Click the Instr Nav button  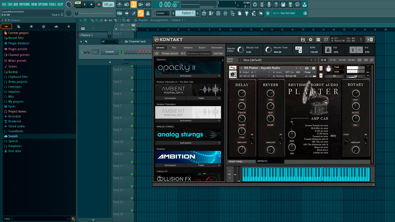(x=218, y=53)
